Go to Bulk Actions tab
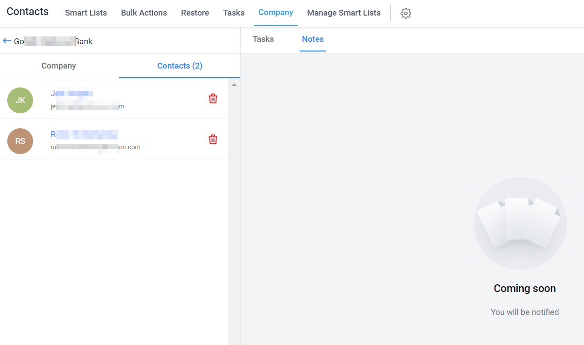The height and width of the screenshot is (345, 584). pos(144,13)
